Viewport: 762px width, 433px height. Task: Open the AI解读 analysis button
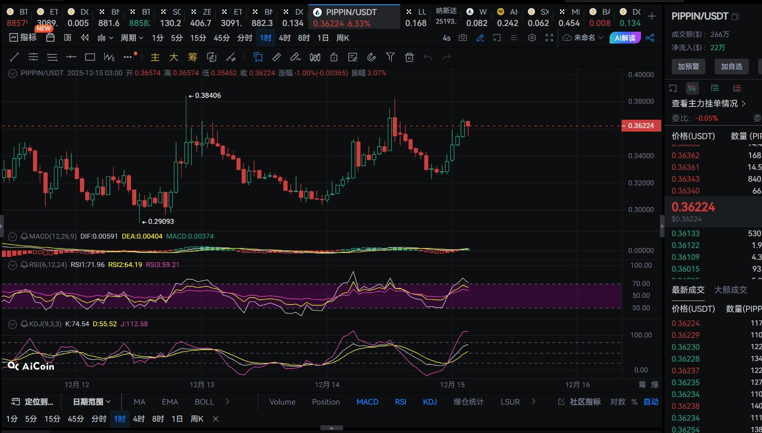tap(625, 38)
